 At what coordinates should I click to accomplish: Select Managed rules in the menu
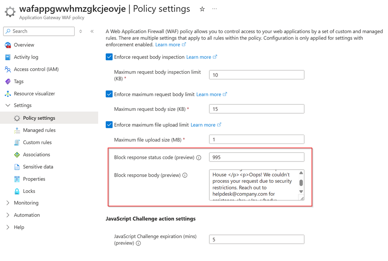[x=39, y=130]
